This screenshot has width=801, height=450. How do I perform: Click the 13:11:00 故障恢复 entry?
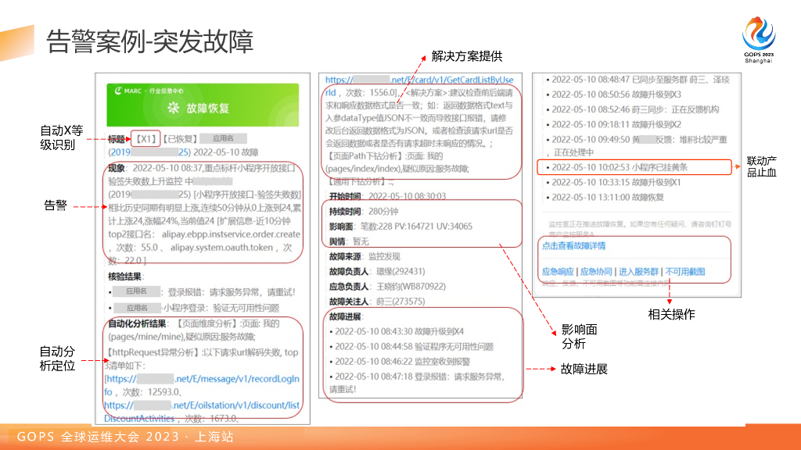pos(605,198)
